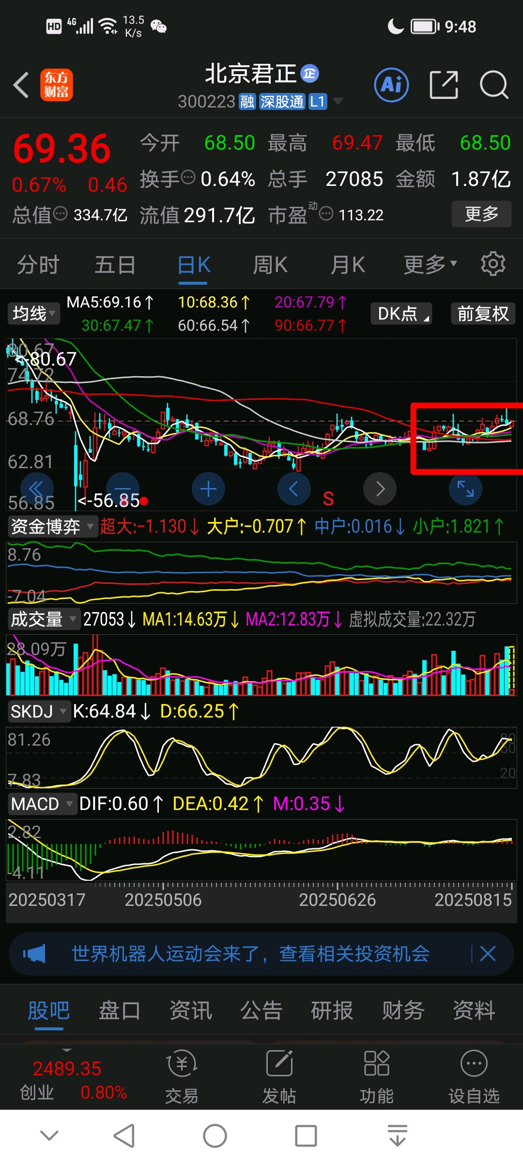This screenshot has height=1162, width=523.
Task: Move chart left with arrow button
Action: coord(294,489)
